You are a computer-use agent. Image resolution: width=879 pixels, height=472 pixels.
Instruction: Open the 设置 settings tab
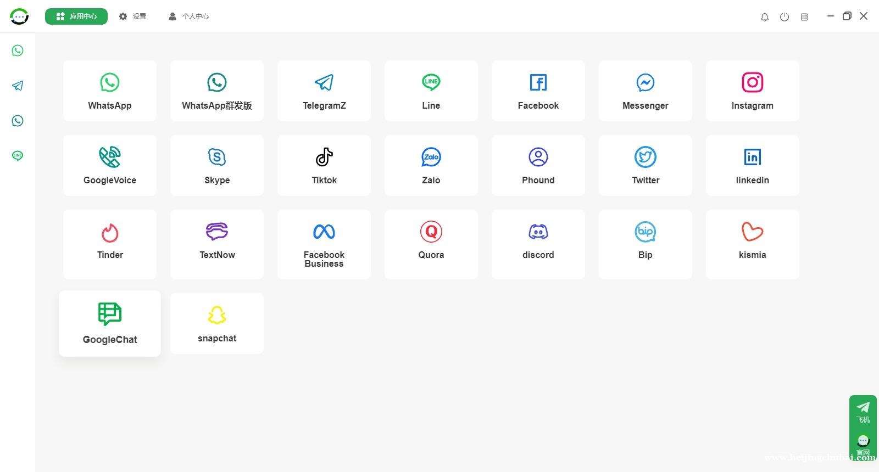[133, 16]
